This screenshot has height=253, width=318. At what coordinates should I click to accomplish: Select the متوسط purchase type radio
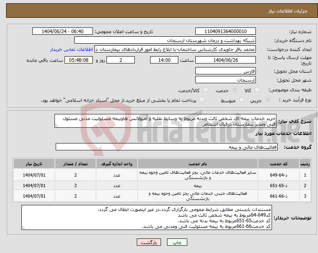tap(241, 100)
